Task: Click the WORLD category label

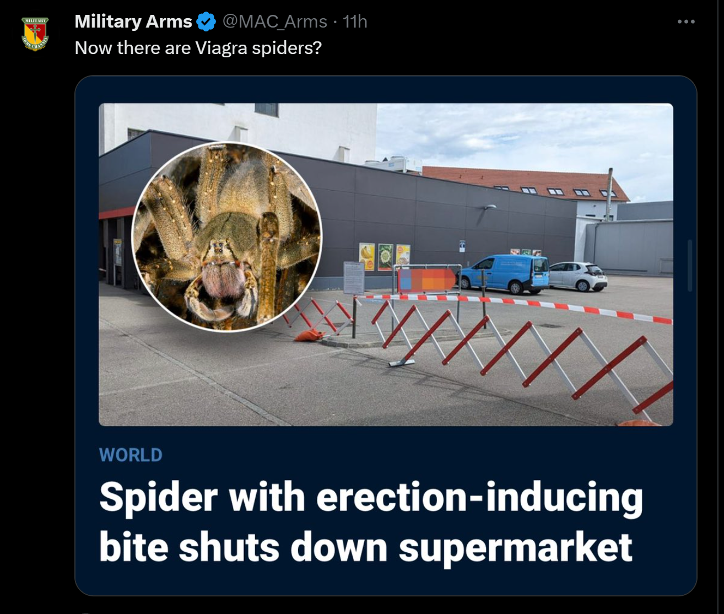Action: [x=131, y=455]
